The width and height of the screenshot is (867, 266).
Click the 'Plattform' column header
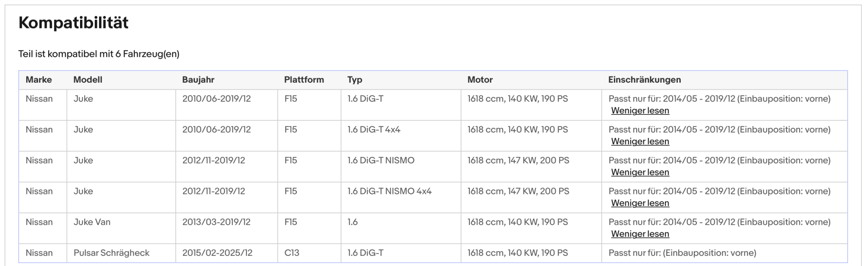(304, 80)
